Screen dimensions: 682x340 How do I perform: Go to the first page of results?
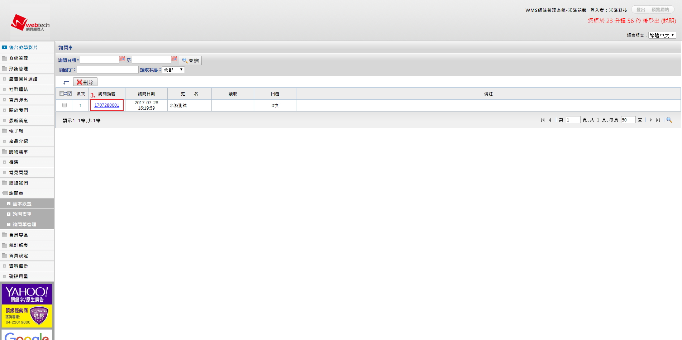click(543, 120)
